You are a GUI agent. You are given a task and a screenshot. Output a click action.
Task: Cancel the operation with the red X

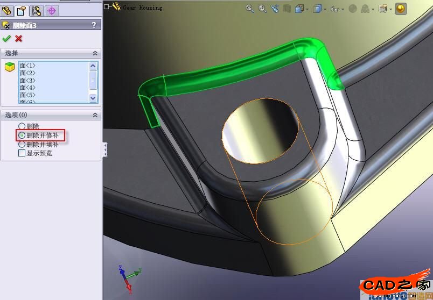point(18,38)
